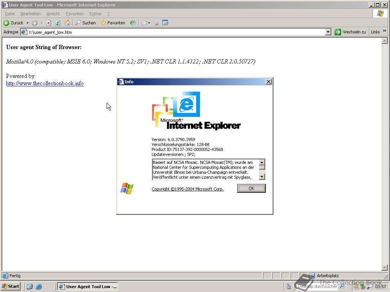This screenshot has height=292, width=390.
Task: Click the taskbar clock showing 03:57
Action: click(380, 287)
